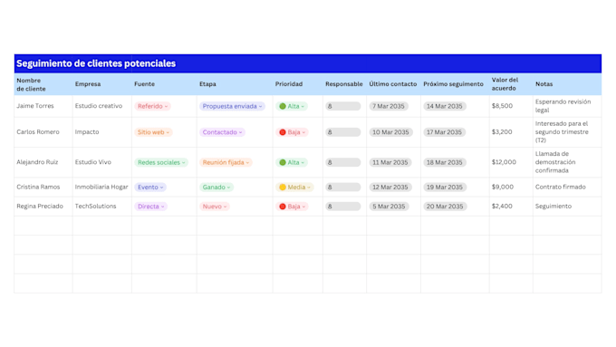The height and width of the screenshot is (347, 616).
Task: Select the Interesado para el segundo trimestre note
Action: coord(562,132)
